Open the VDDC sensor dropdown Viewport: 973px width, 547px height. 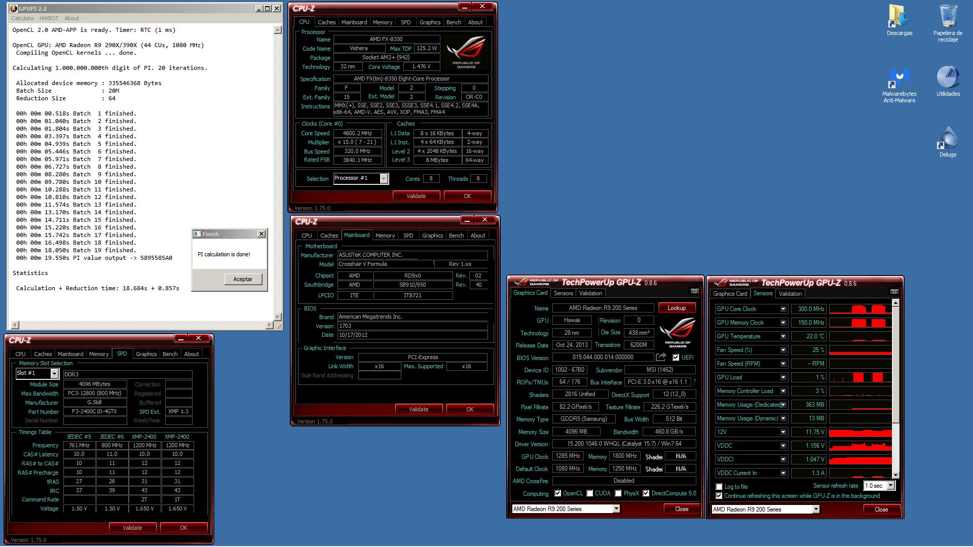click(x=783, y=446)
